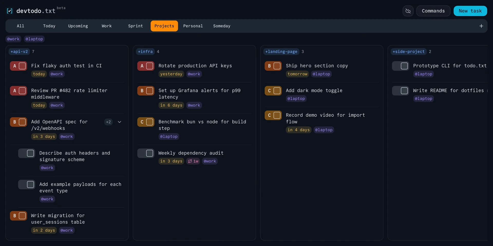The height and width of the screenshot is (246, 493).
Task: Click priority B badge on Ship hero section copy
Action: coord(269,66)
